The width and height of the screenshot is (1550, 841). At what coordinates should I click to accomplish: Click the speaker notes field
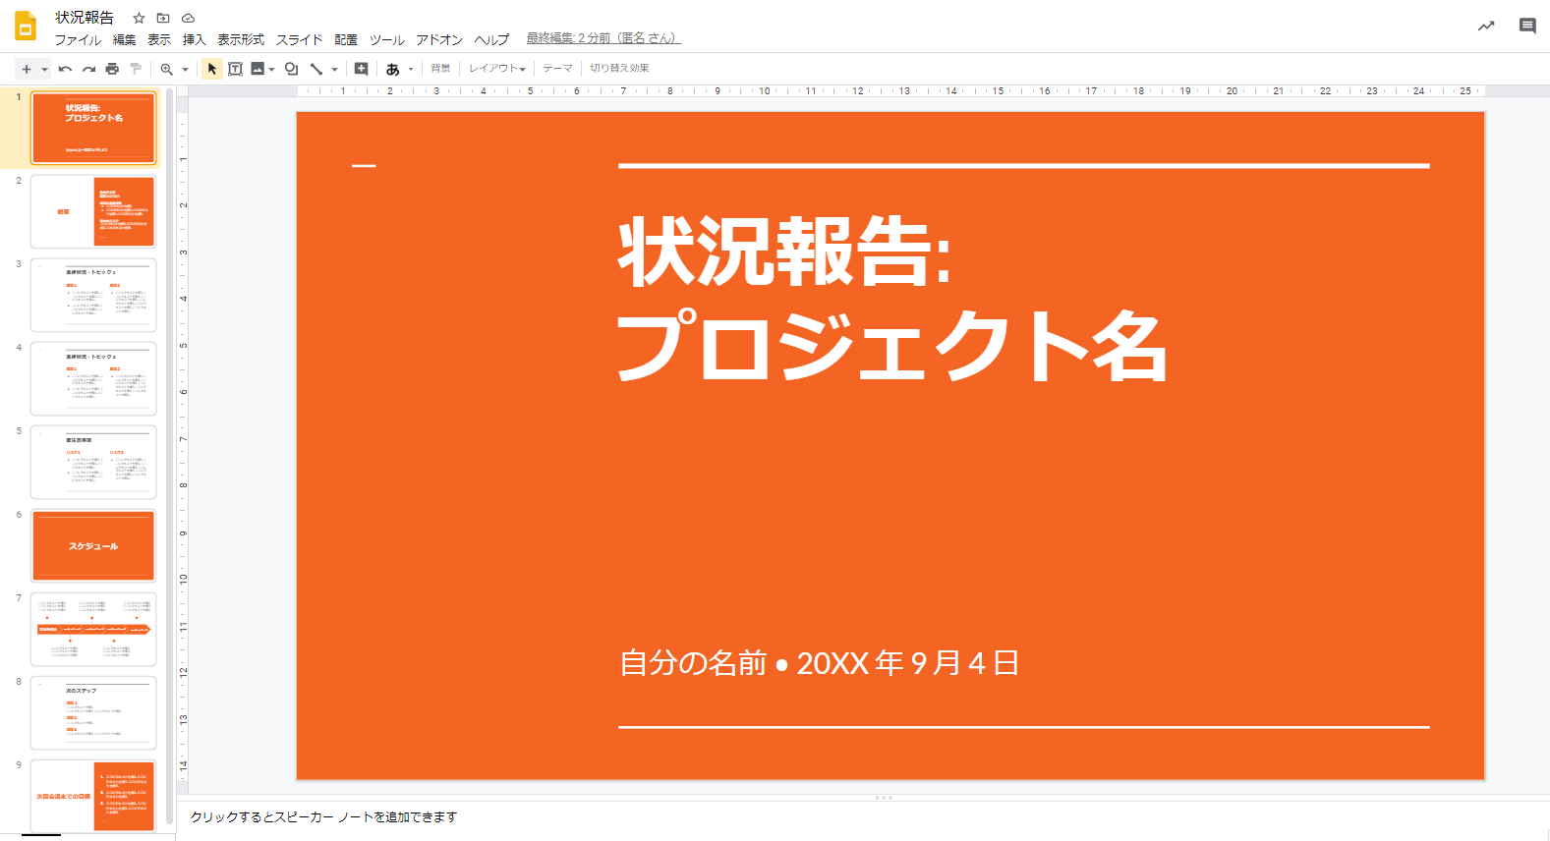click(x=863, y=817)
